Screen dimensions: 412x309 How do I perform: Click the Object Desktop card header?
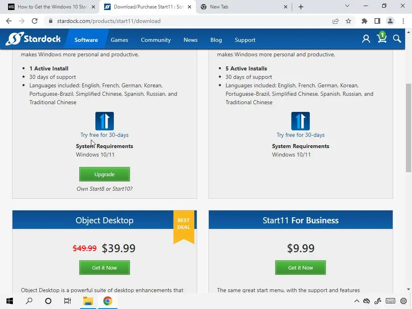[x=105, y=220]
